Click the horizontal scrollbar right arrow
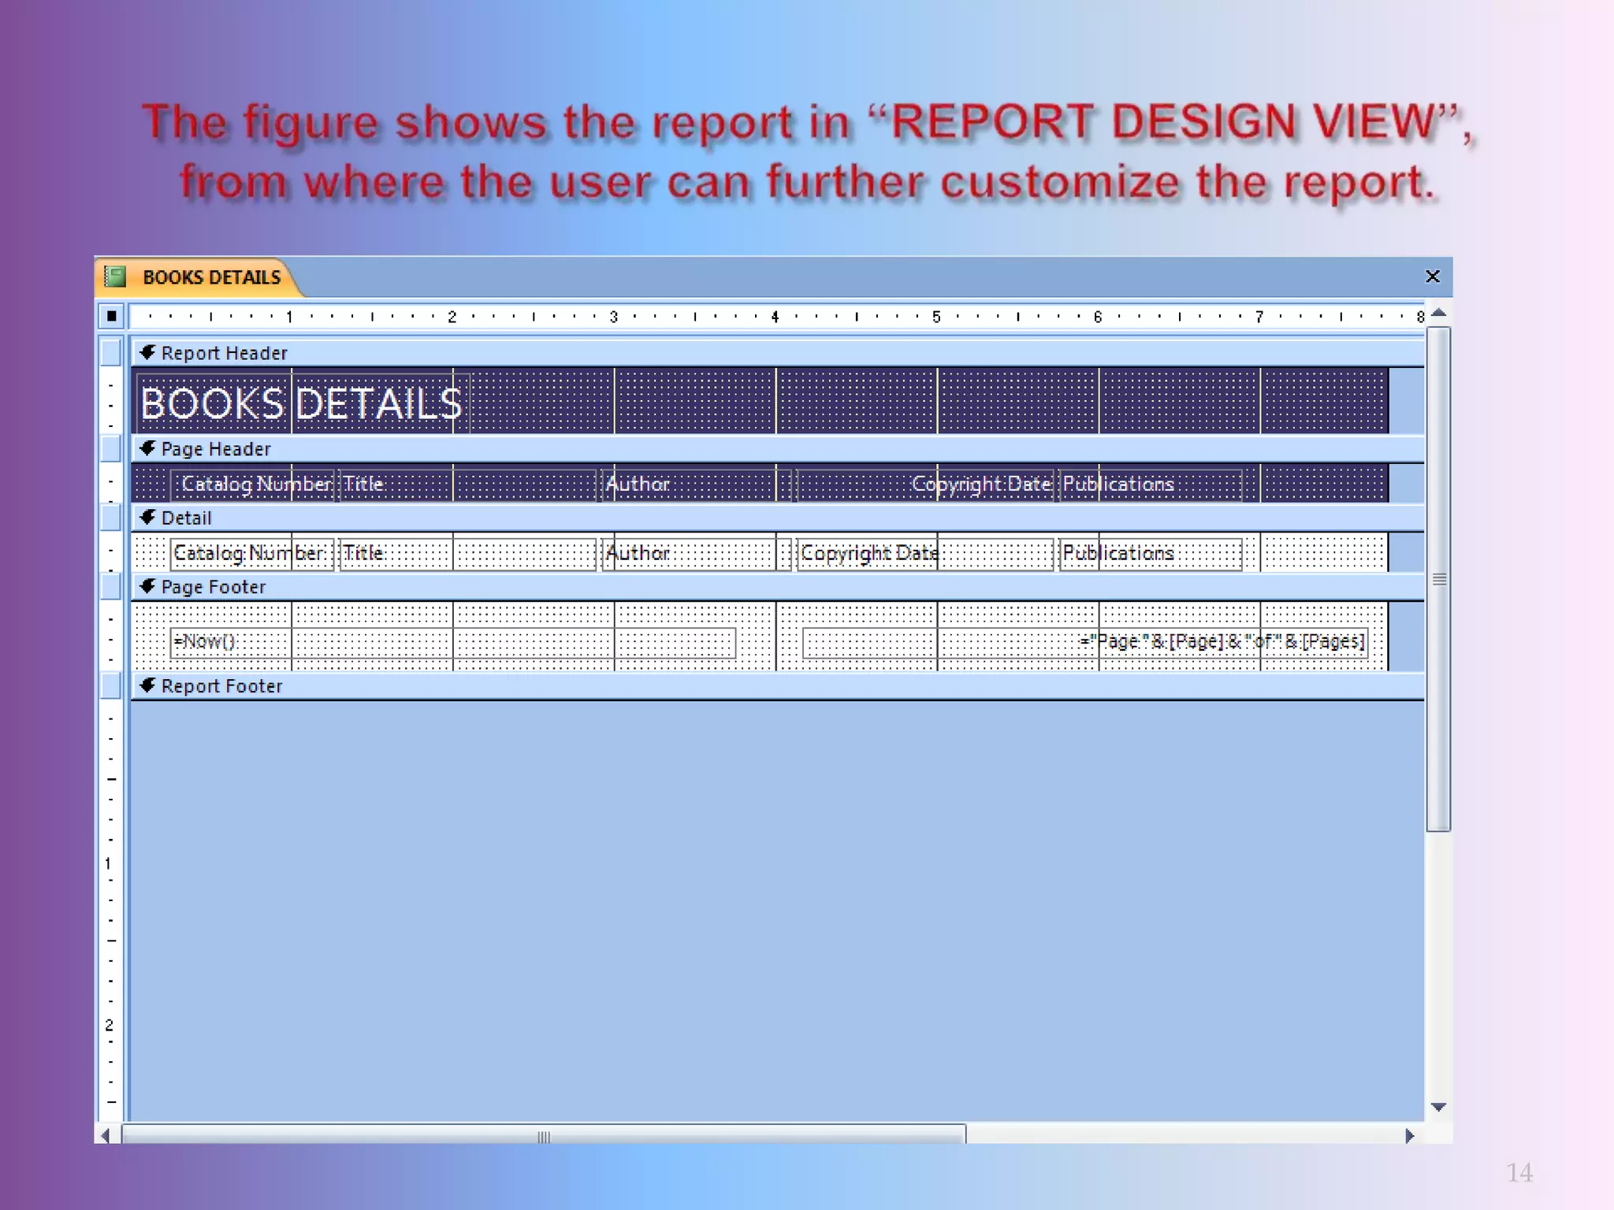Image resolution: width=1614 pixels, height=1210 pixels. (1409, 1135)
